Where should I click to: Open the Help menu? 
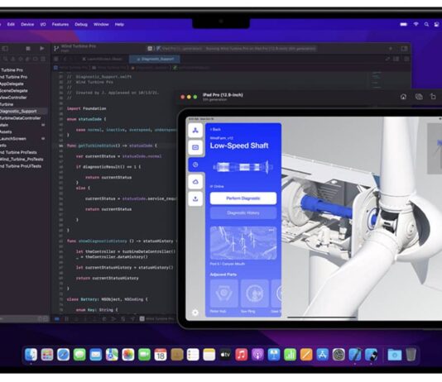click(x=119, y=25)
